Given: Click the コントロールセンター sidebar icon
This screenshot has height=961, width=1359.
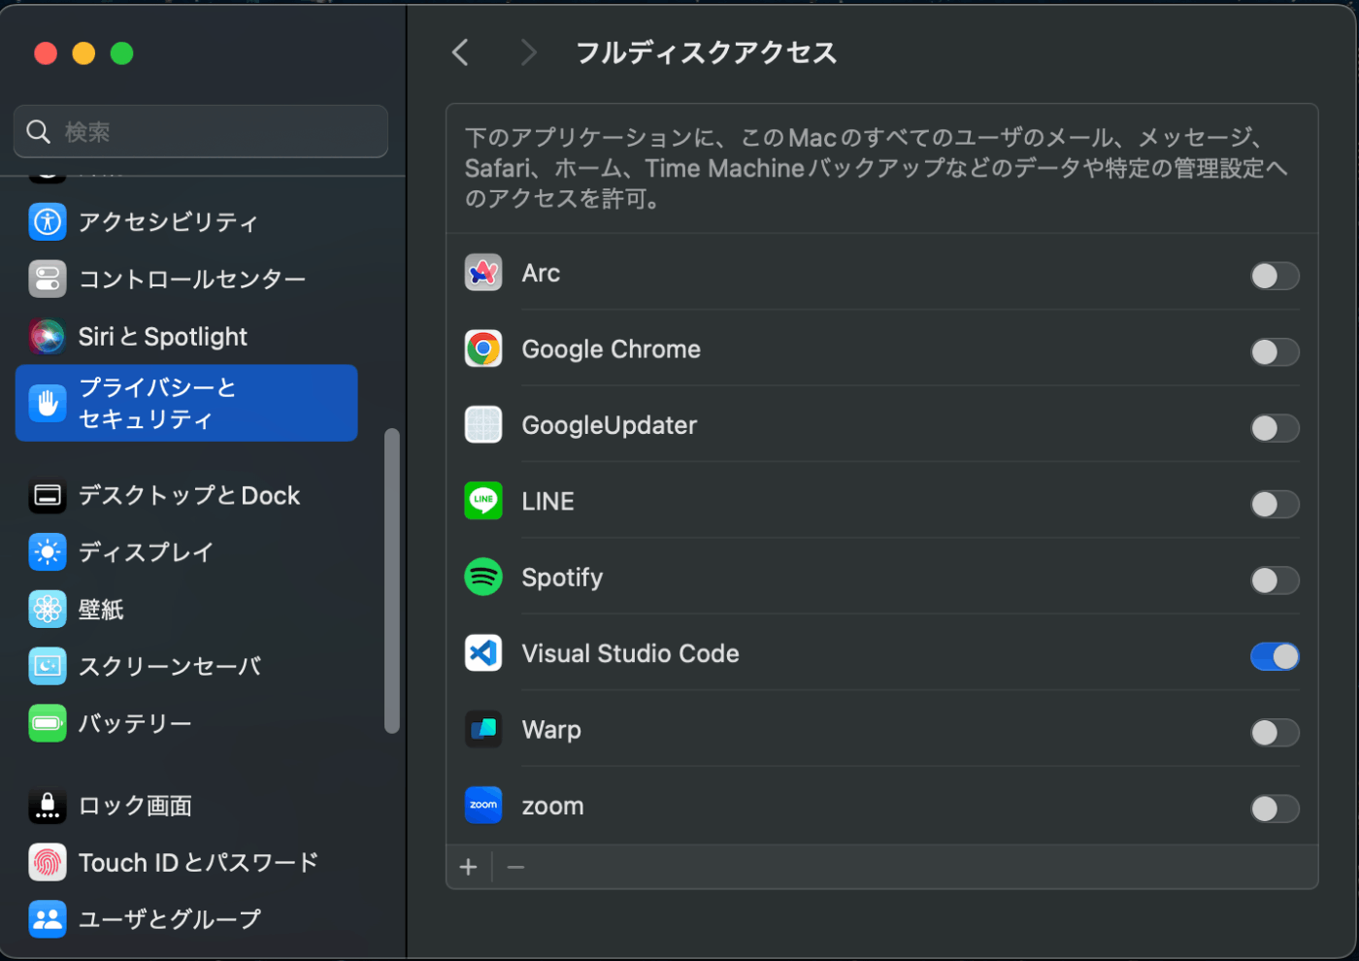Looking at the screenshot, I should pyautogui.click(x=48, y=280).
